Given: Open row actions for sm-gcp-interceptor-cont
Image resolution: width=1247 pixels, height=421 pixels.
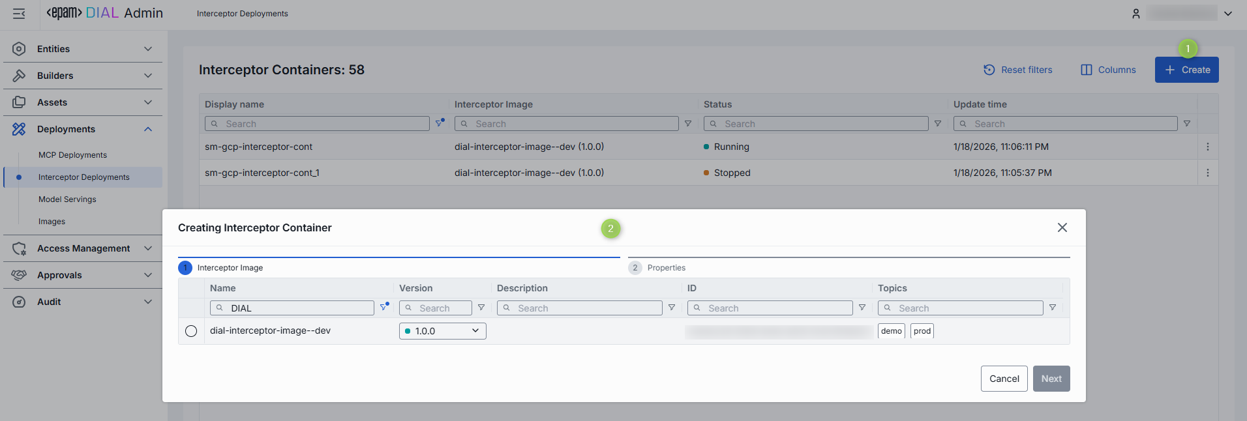Looking at the screenshot, I should coord(1207,147).
